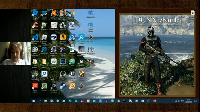The height and width of the screenshot is (112, 200).
Task: Switch to WhatsApp in the taskbar
Action: 70,101
